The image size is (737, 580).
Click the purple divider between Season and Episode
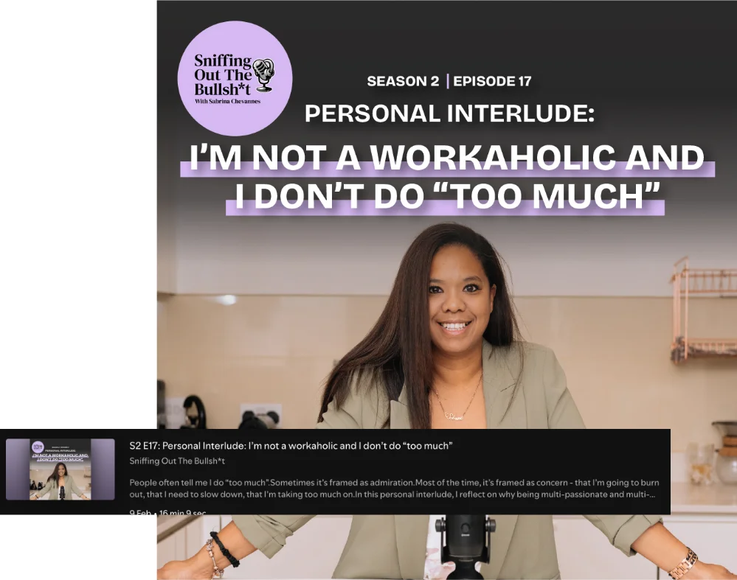pyautogui.click(x=446, y=81)
